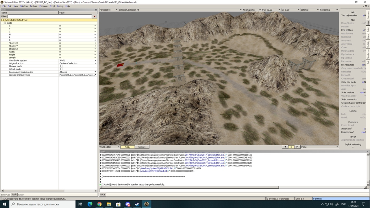
Task: Click the spinner arrows for Stretch X
Action: point(95,43)
